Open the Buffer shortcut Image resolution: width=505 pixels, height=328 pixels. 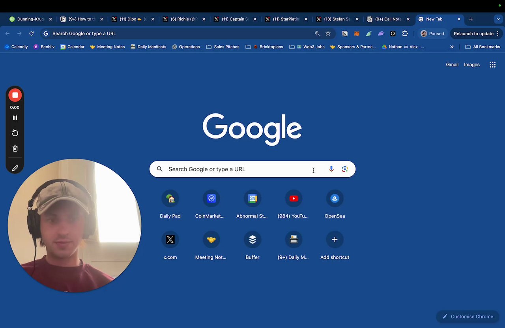252,246
